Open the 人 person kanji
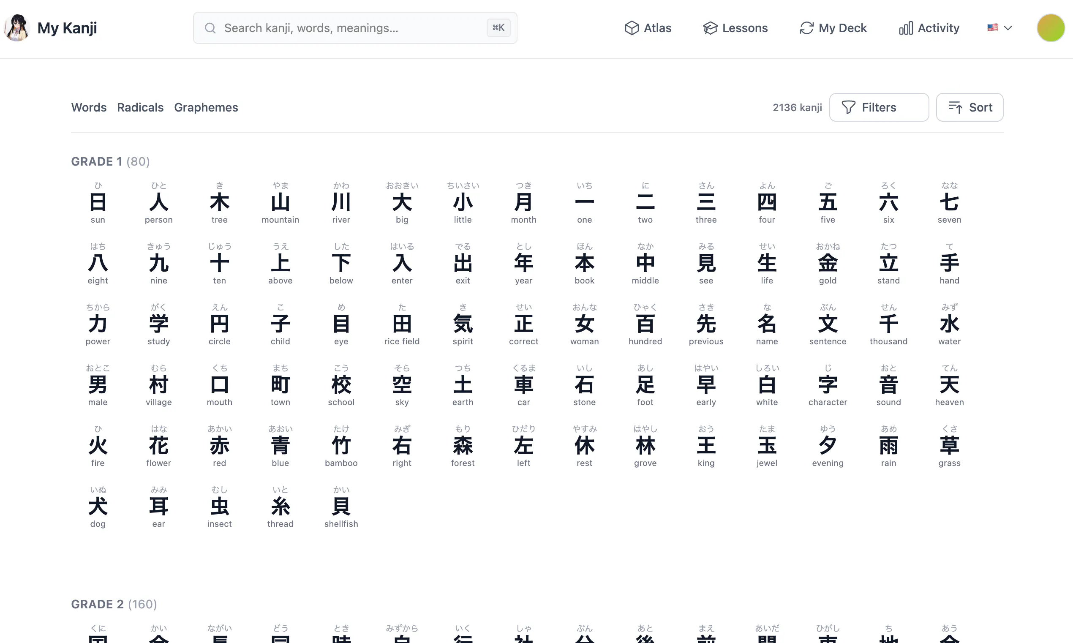 pos(158,202)
